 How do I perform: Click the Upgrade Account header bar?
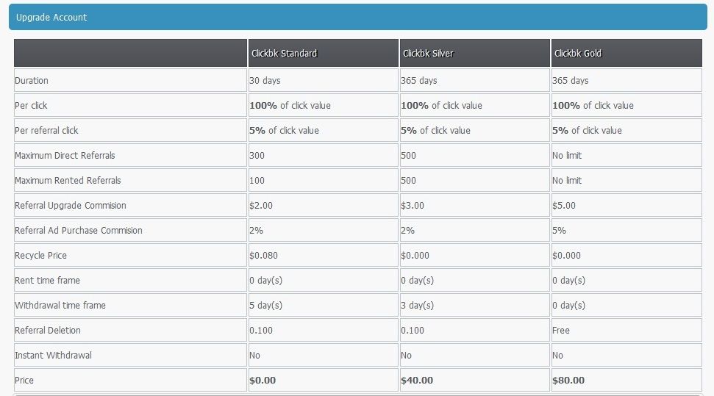(x=358, y=18)
